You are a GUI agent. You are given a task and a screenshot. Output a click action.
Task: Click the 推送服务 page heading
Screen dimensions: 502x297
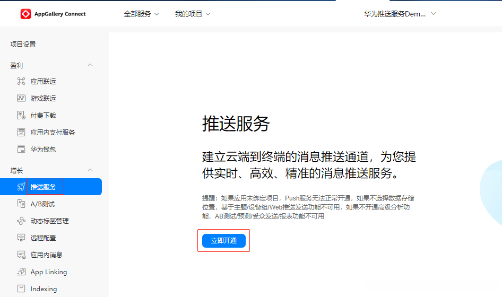point(236,124)
